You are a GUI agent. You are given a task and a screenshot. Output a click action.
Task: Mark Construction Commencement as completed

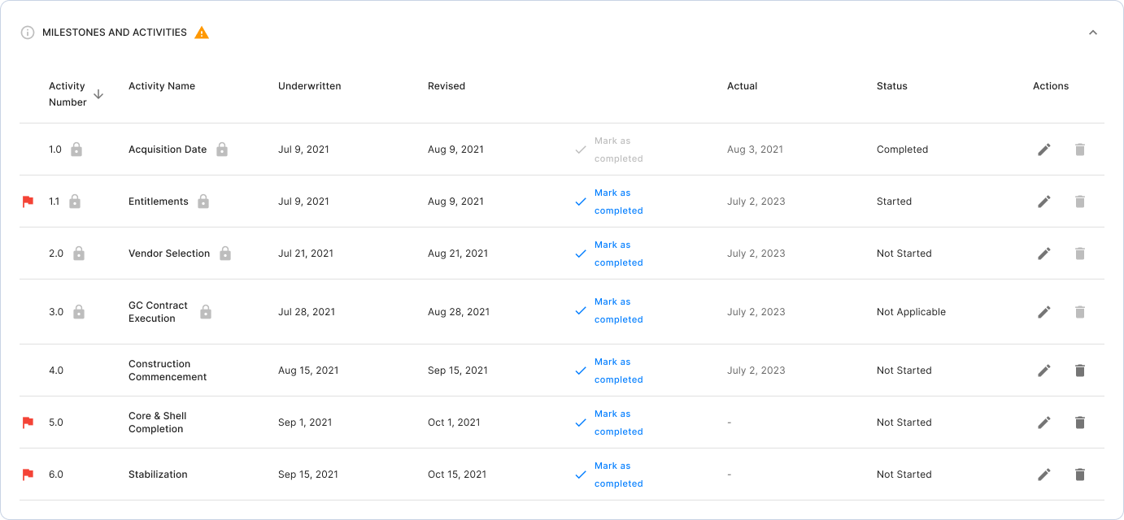(609, 370)
